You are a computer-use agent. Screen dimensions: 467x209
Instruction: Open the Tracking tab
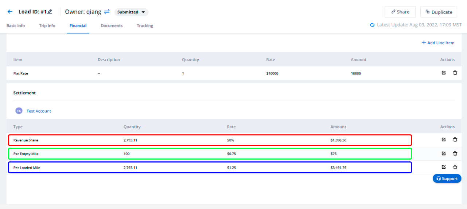145,26
